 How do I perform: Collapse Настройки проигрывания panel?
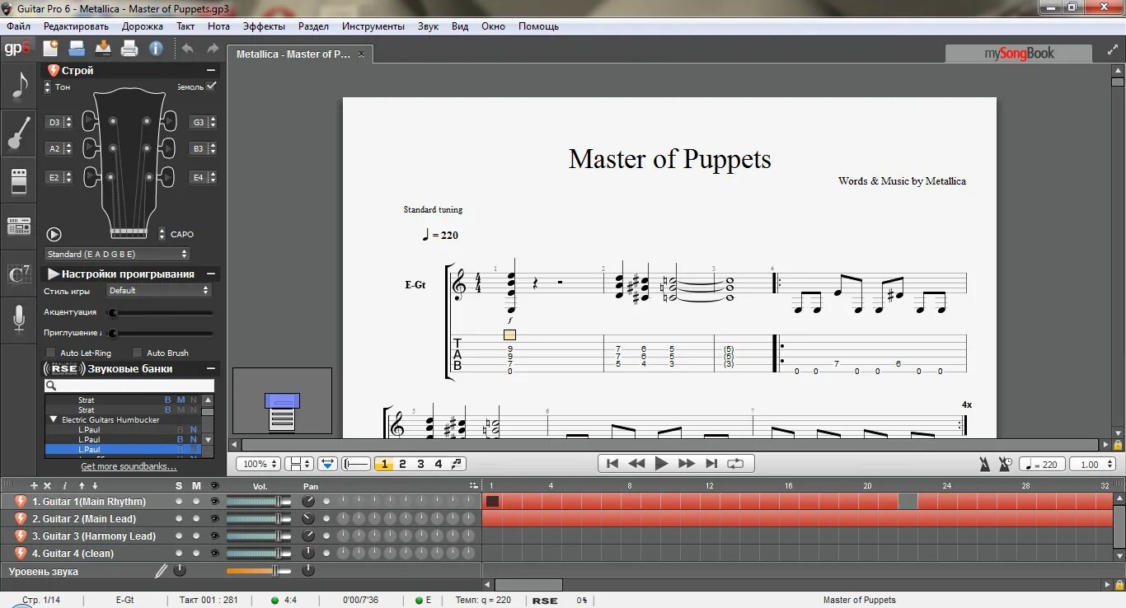pyautogui.click(x=211, y=274)
